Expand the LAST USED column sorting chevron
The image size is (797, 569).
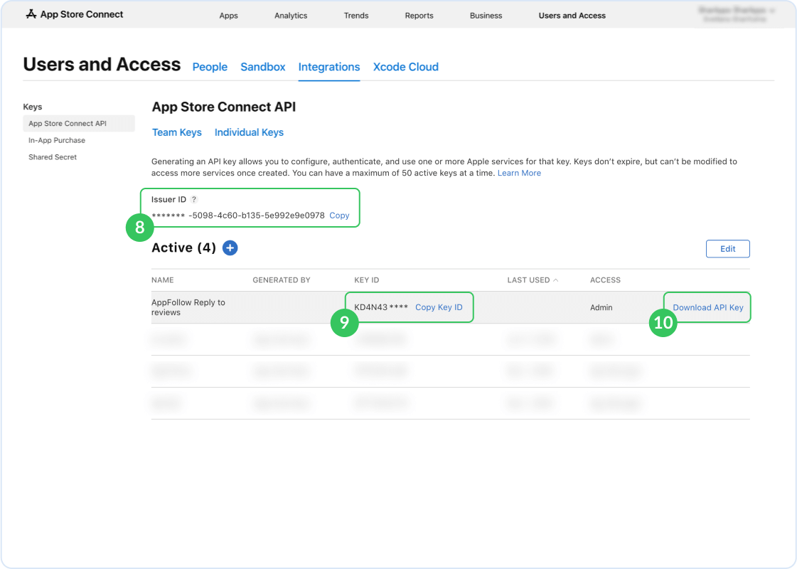point(556,280)
